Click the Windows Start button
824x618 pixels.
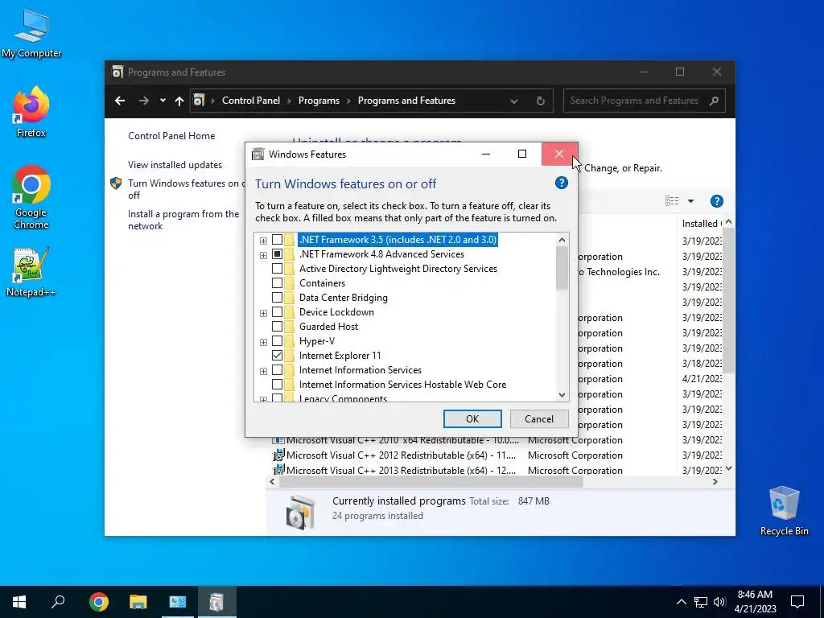(x=19, y=602)
